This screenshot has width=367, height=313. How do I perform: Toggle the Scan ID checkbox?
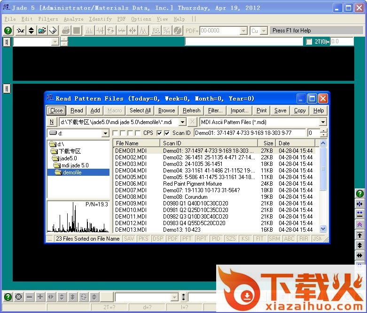pos(167,133)
